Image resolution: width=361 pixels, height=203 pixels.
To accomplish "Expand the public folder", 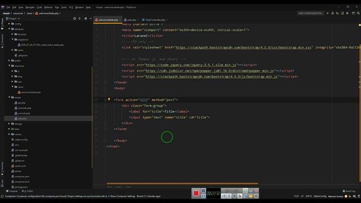I will point(9,60).
